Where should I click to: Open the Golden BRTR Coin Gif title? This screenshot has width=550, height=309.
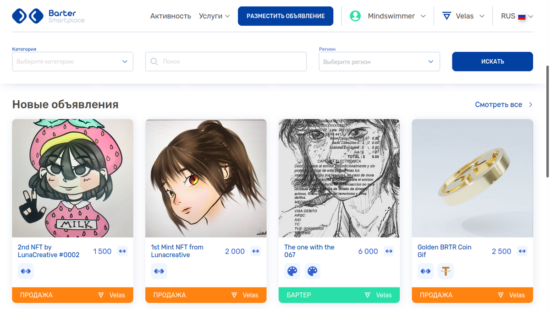pos(445,251)
